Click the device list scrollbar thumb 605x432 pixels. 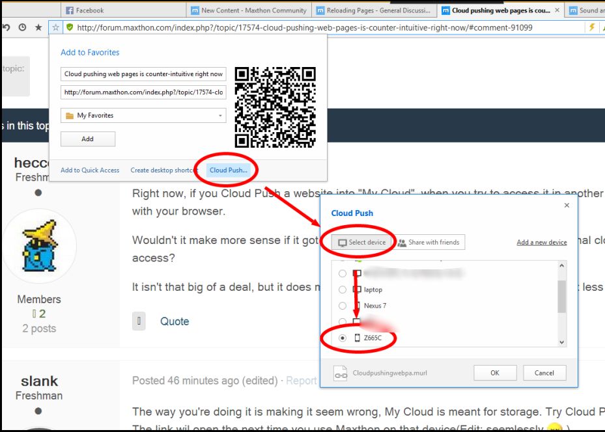pos(562,296)
